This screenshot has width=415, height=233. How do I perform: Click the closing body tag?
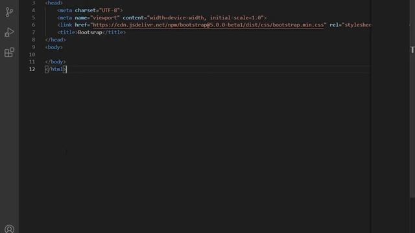(x=55, y=61)
